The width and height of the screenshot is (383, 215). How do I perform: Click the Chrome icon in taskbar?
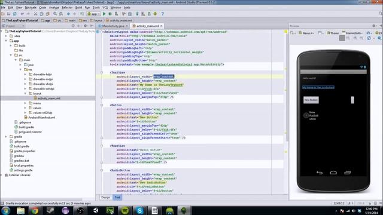tap(35, 210)
